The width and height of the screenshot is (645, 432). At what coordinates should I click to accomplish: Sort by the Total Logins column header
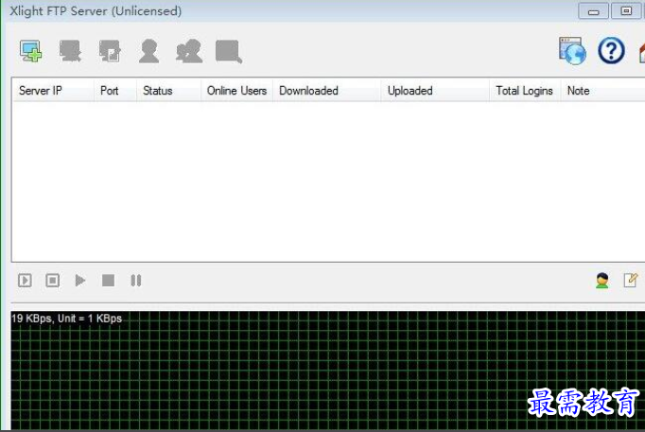pos(525,91)
